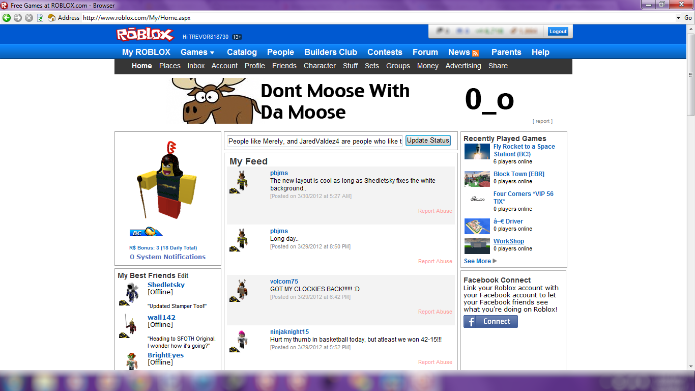This screenshot has height=391, width=695.
Task: Report Abuse on volcom75's post
Action: coord(435,312)
